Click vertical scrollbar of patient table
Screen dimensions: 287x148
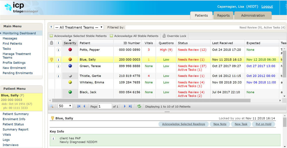coord(284,63)
